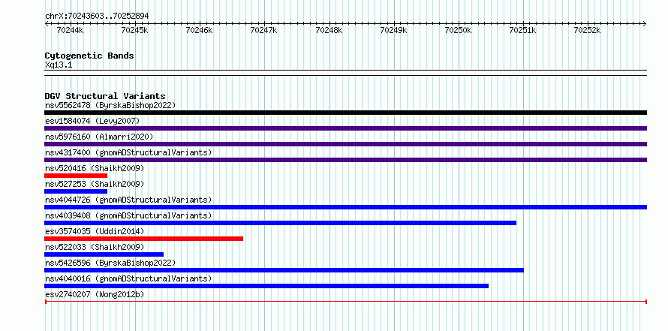Click the nsv5562478 (ByrskaBishop2022) label
Image resolution: width=668 pixels, height=331 pixels.
pos(110,105)
